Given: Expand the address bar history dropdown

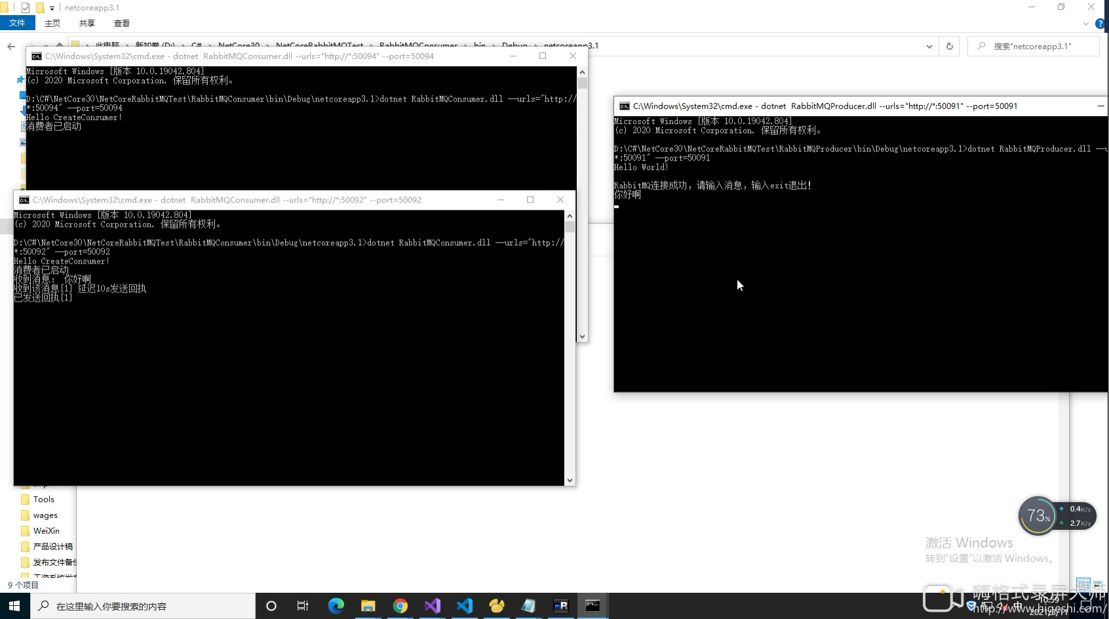Looking at the screenshot, I should 929,46.
